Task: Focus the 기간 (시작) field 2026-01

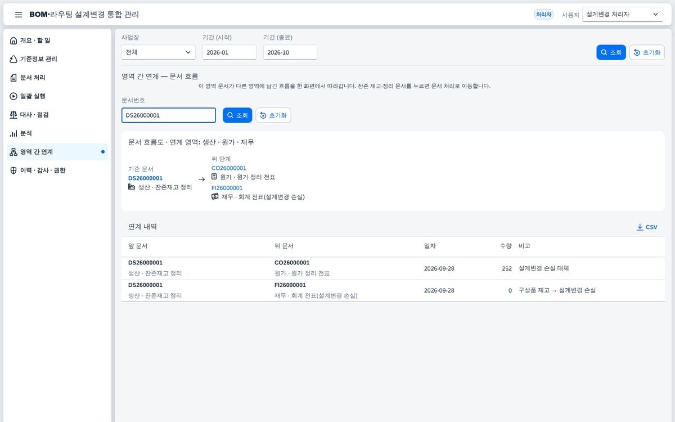Action: tap(229, 52)
